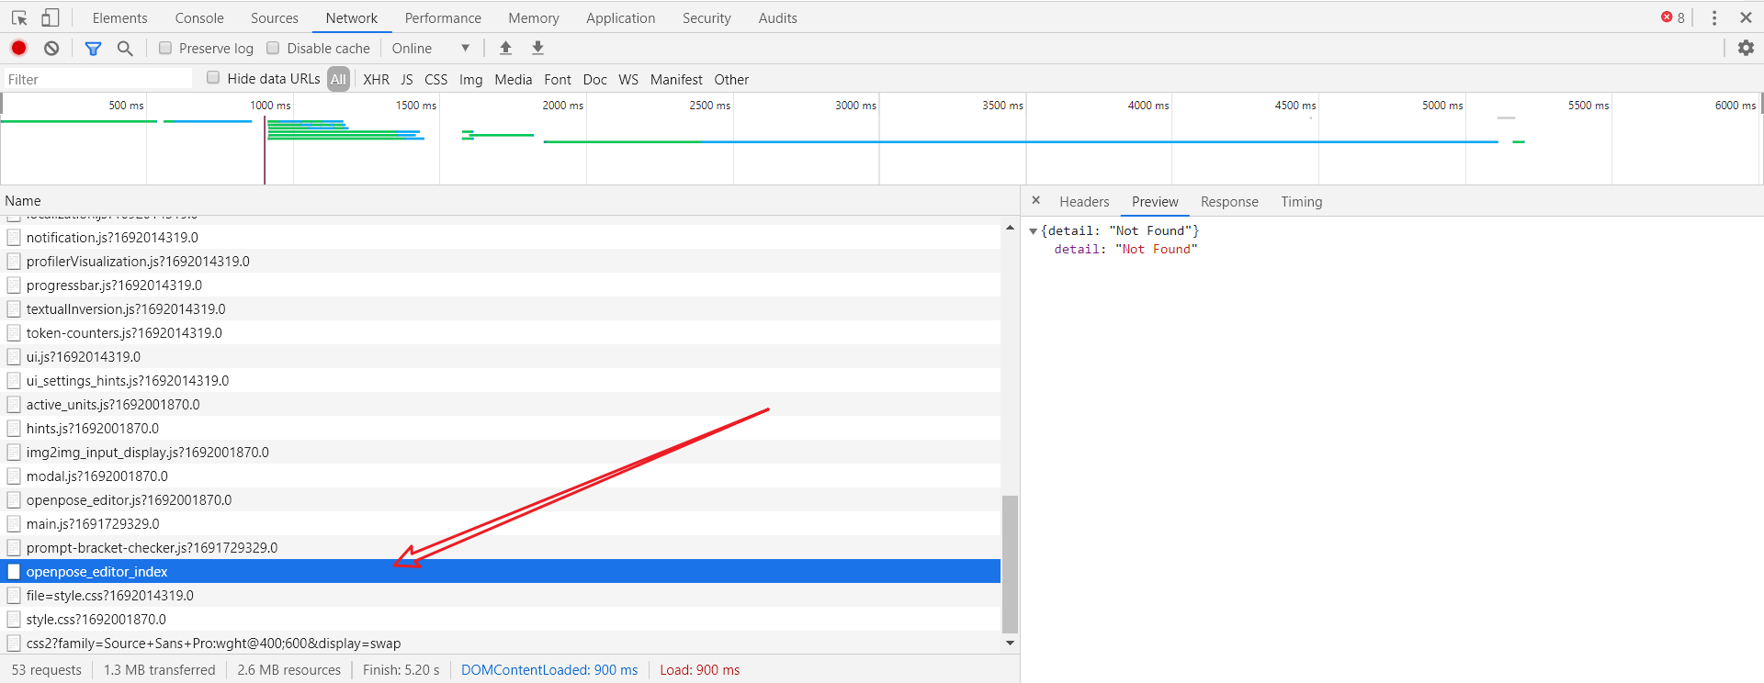Select the notification.js request row
Screen dimensions: 1764x683
pos(501,237)
